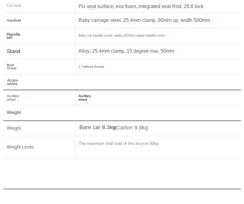Click the Weight row label under heading
Image resolution: width=244 pixels, height=204 pixels.
click(x=14, y=128)
